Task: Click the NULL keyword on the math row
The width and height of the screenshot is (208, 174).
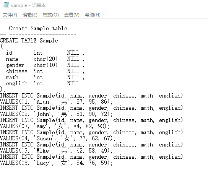Action: [x=73, y=77]
